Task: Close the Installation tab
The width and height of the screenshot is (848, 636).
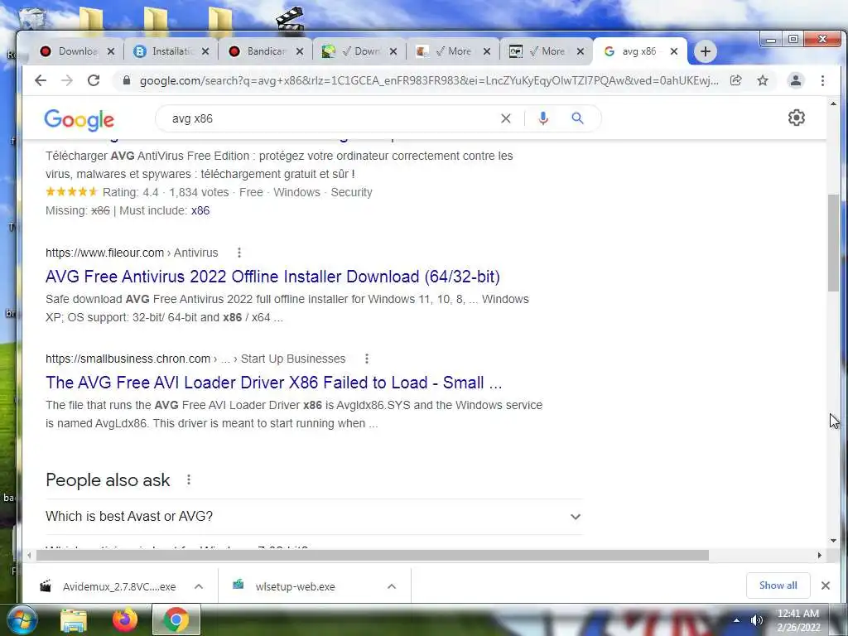Action: pos(205,51)
